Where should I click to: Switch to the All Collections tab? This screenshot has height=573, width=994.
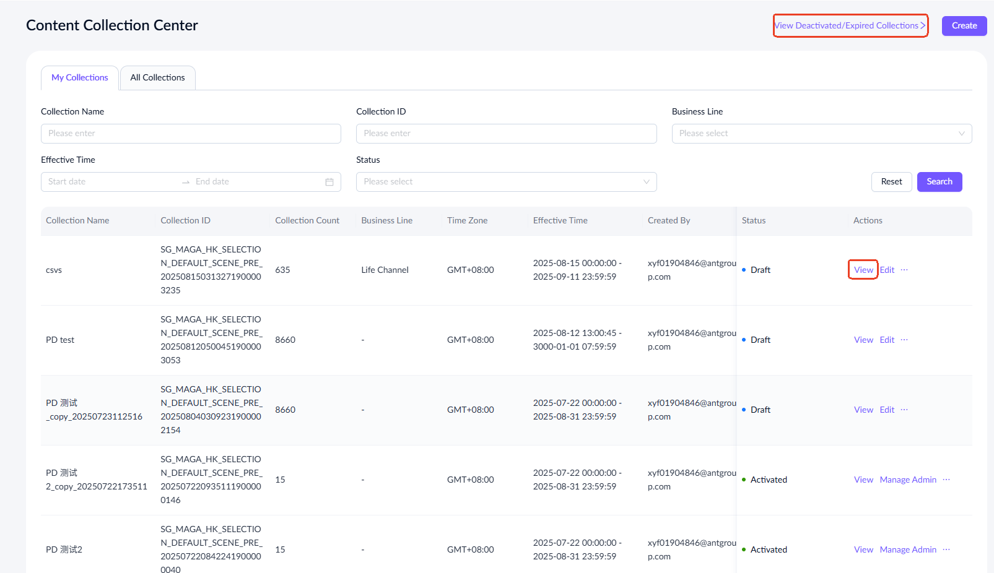coord(157,78)
